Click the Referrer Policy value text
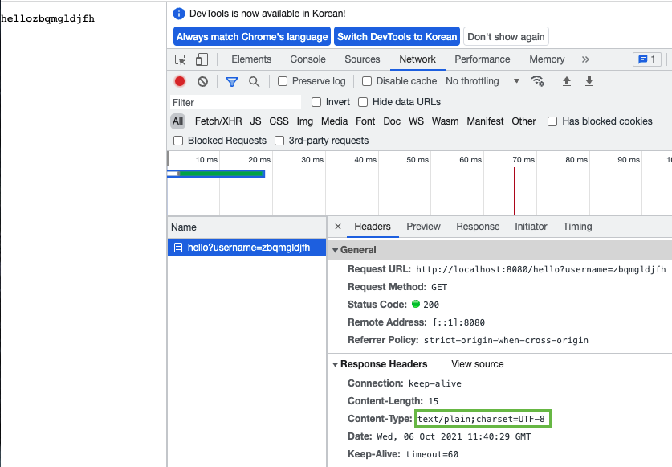672x467 pixels. point(506,340)
